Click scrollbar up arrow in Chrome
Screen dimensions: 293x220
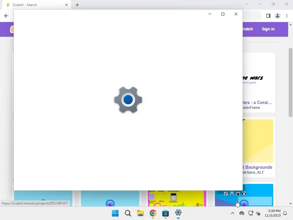(290, 25)
